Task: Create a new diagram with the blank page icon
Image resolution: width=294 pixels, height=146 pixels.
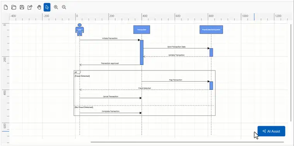Action: [x=6, y=7]
